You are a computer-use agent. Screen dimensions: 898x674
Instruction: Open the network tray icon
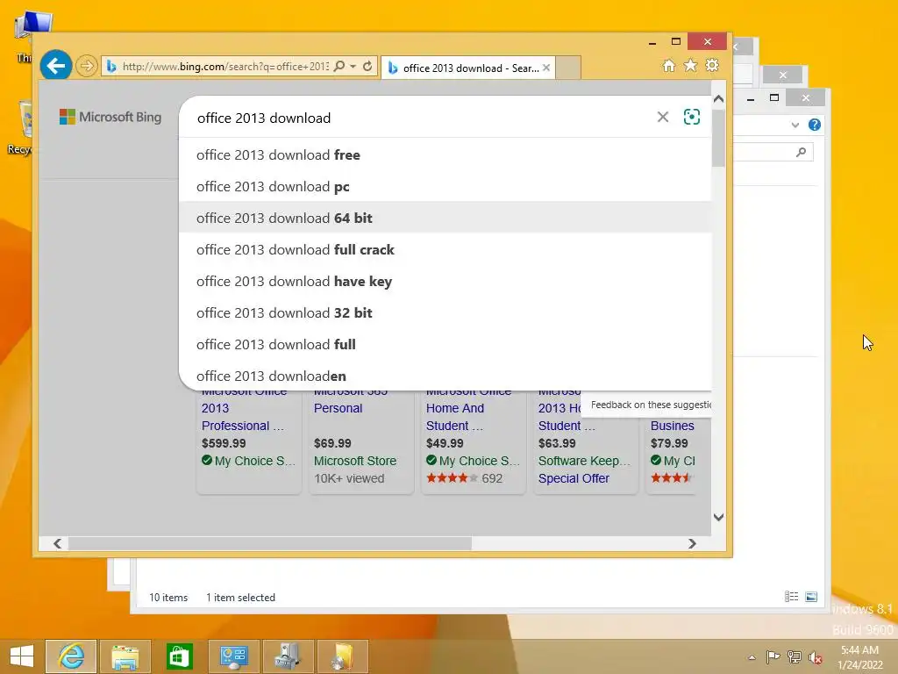pyautogui.click(x=795, y=656)
